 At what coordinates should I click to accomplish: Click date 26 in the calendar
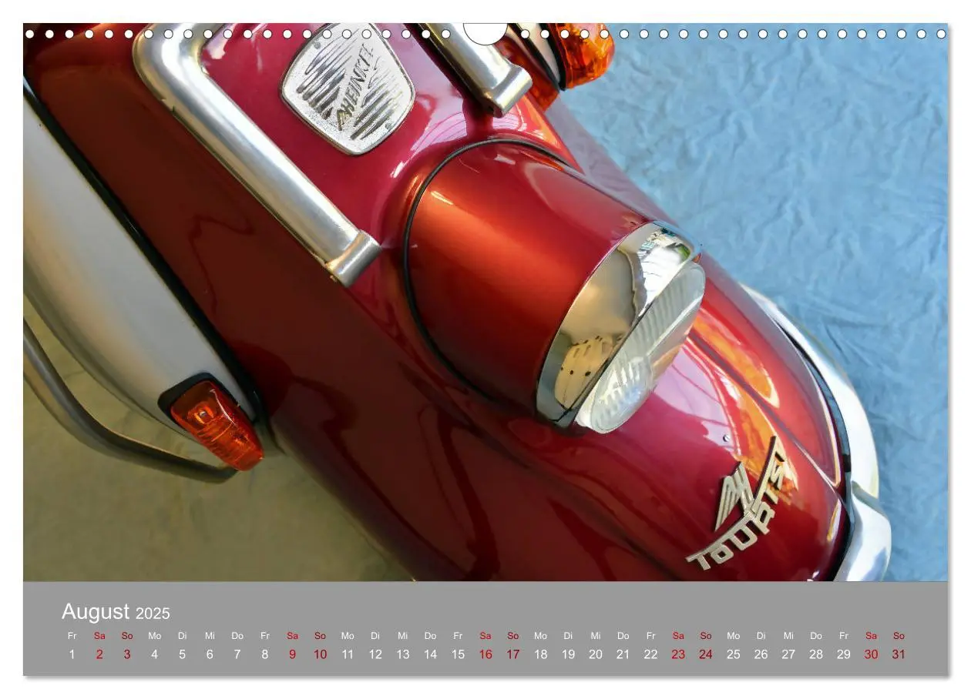tap(761, 654)
